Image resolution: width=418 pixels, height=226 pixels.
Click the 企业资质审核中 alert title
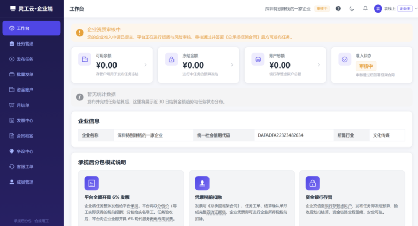coord(104,30)
